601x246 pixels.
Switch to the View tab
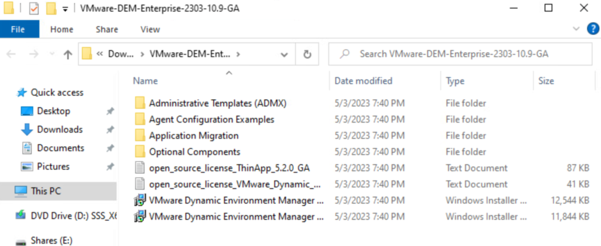150,29
